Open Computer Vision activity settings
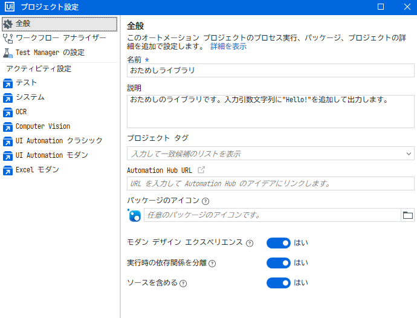This screenshot has height=318, width=417. (60, 127)
